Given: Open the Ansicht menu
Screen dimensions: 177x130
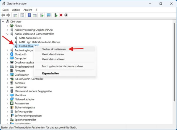Looking at the screenshot, I should coord(28,10).
